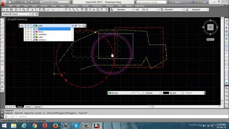
Task: Click the Text Style icon in Styles toolbar
Action: 112,10
